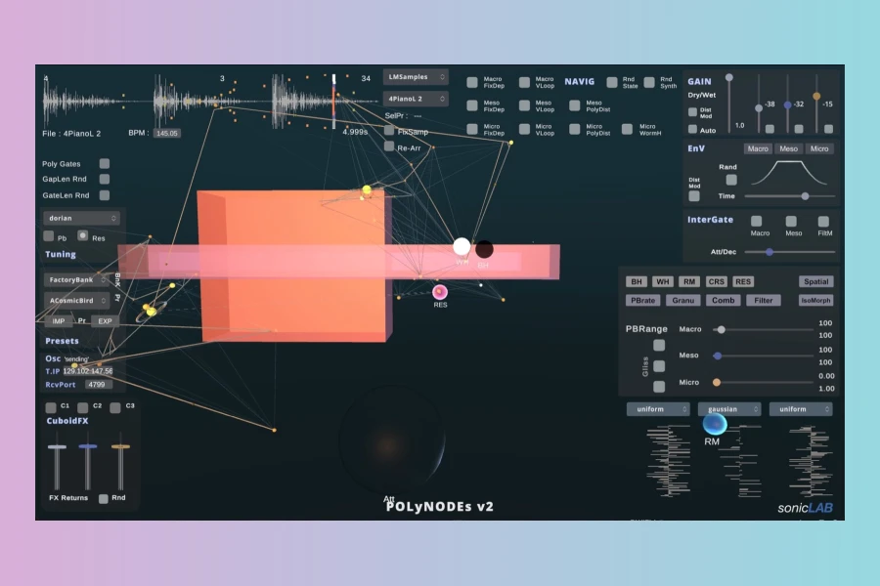Screen dimensions: 880x586
Task: Enable Meso FixDep checkbox
Action: 472,105
